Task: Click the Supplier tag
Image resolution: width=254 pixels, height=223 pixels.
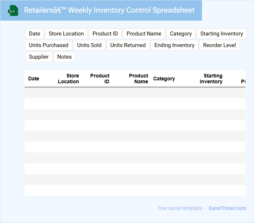Action: (39, 57)
